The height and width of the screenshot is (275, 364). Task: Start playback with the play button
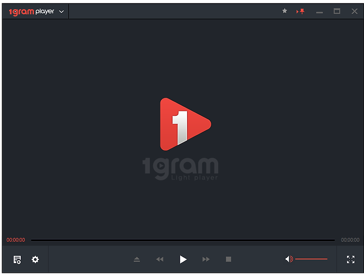tap(183, 259)
